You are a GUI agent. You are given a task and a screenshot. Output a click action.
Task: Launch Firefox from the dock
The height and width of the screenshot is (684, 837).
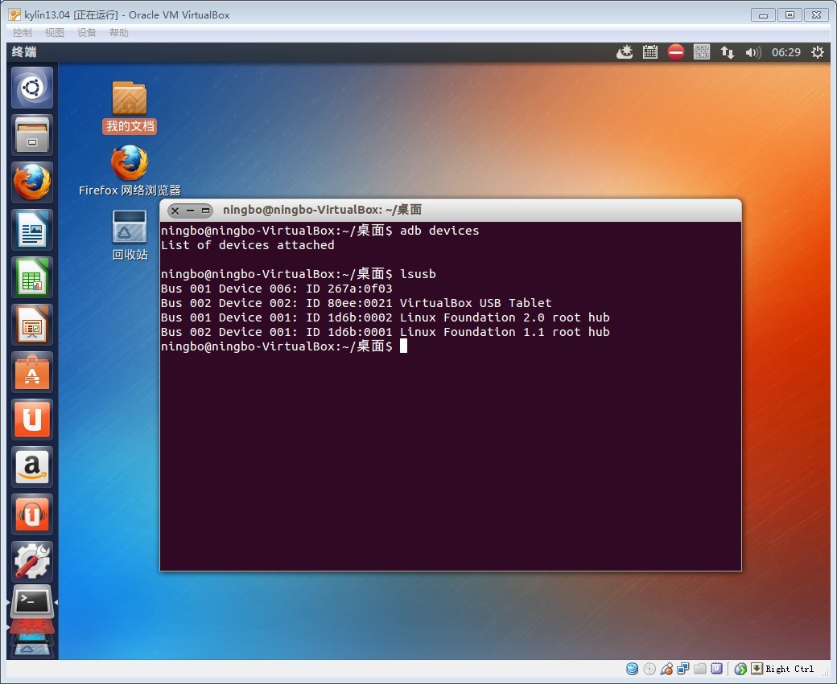(x=32, y=182)
